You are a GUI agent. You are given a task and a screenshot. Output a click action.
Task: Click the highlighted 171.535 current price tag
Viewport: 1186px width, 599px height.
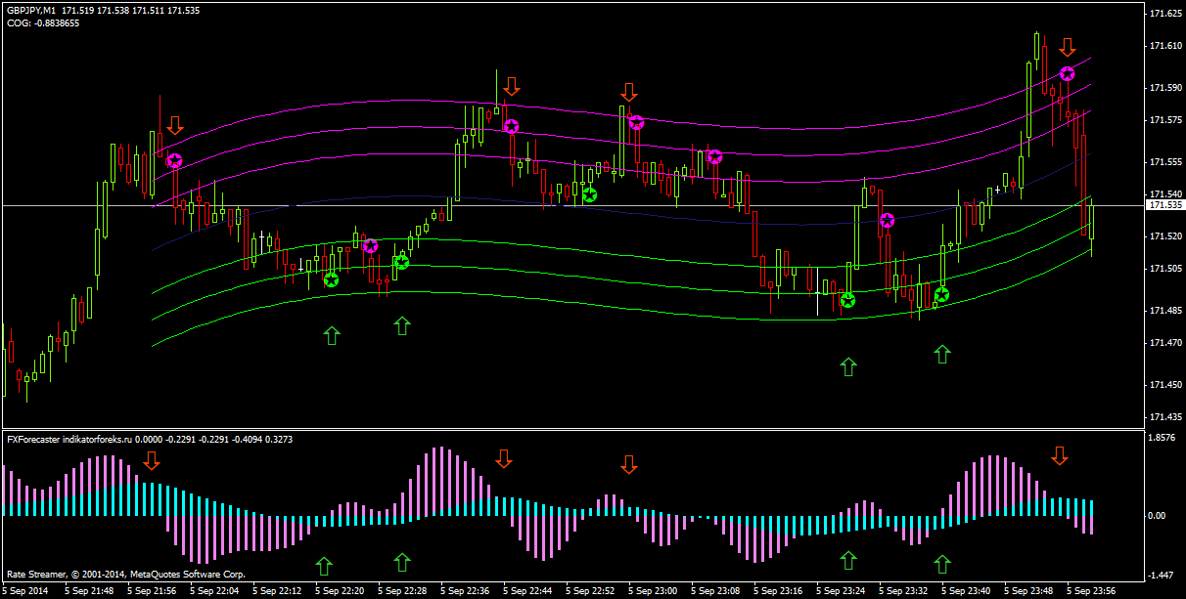tap(1164, 205)
